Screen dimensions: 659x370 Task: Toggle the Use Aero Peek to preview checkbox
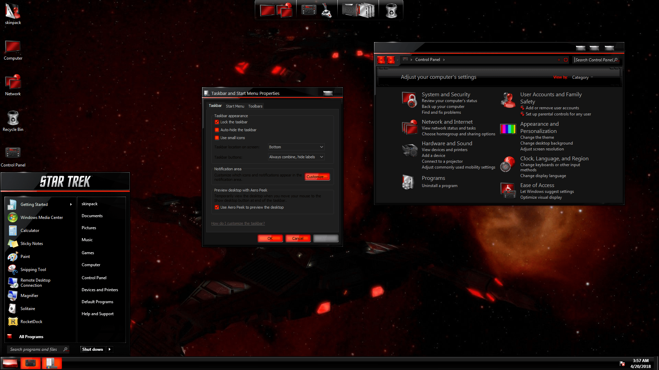pos(217,208)
